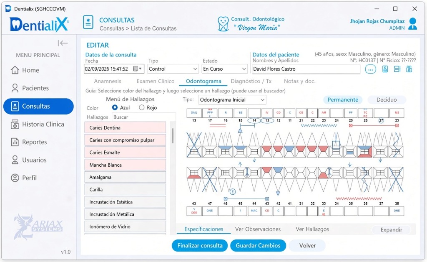
Task: Choose Amalgama finding
Action: coord(125,177)
